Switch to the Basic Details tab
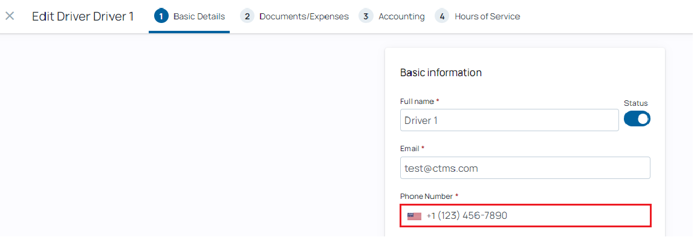This screenshot has height=237, width=697. [189, 16]
